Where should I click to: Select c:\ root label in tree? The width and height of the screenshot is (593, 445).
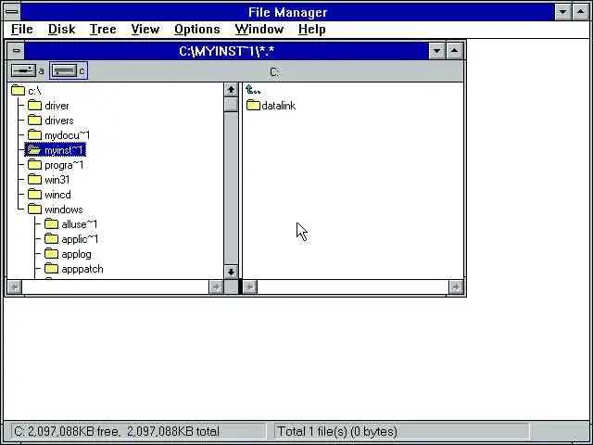34,91
